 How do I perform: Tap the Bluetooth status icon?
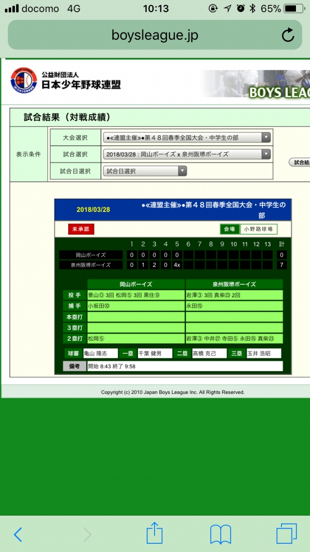[252, 9]
